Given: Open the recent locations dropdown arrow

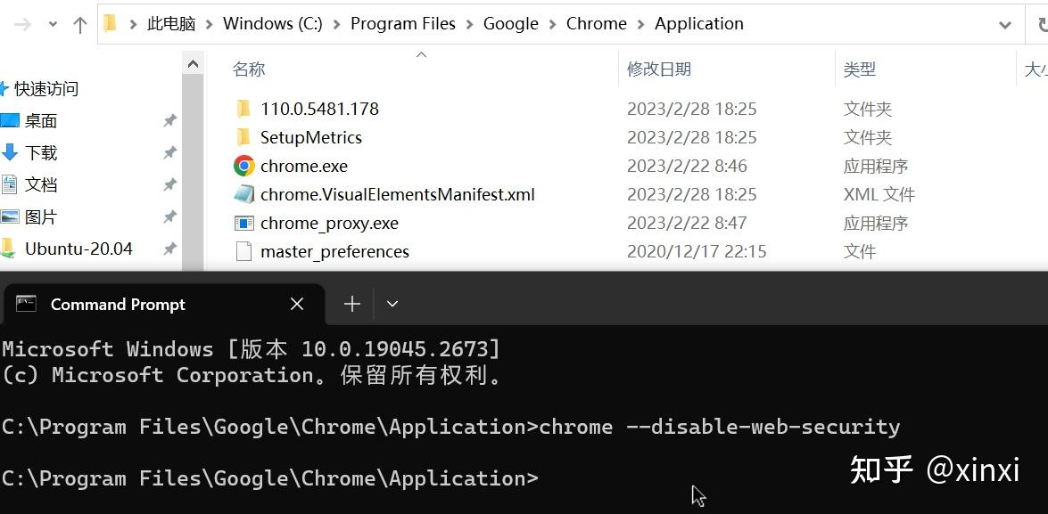Looking at the screenshot, I should pos(53,25).
